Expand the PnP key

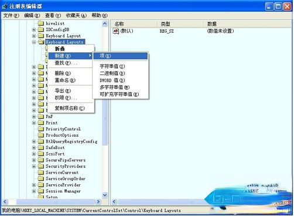pos(34,117)
